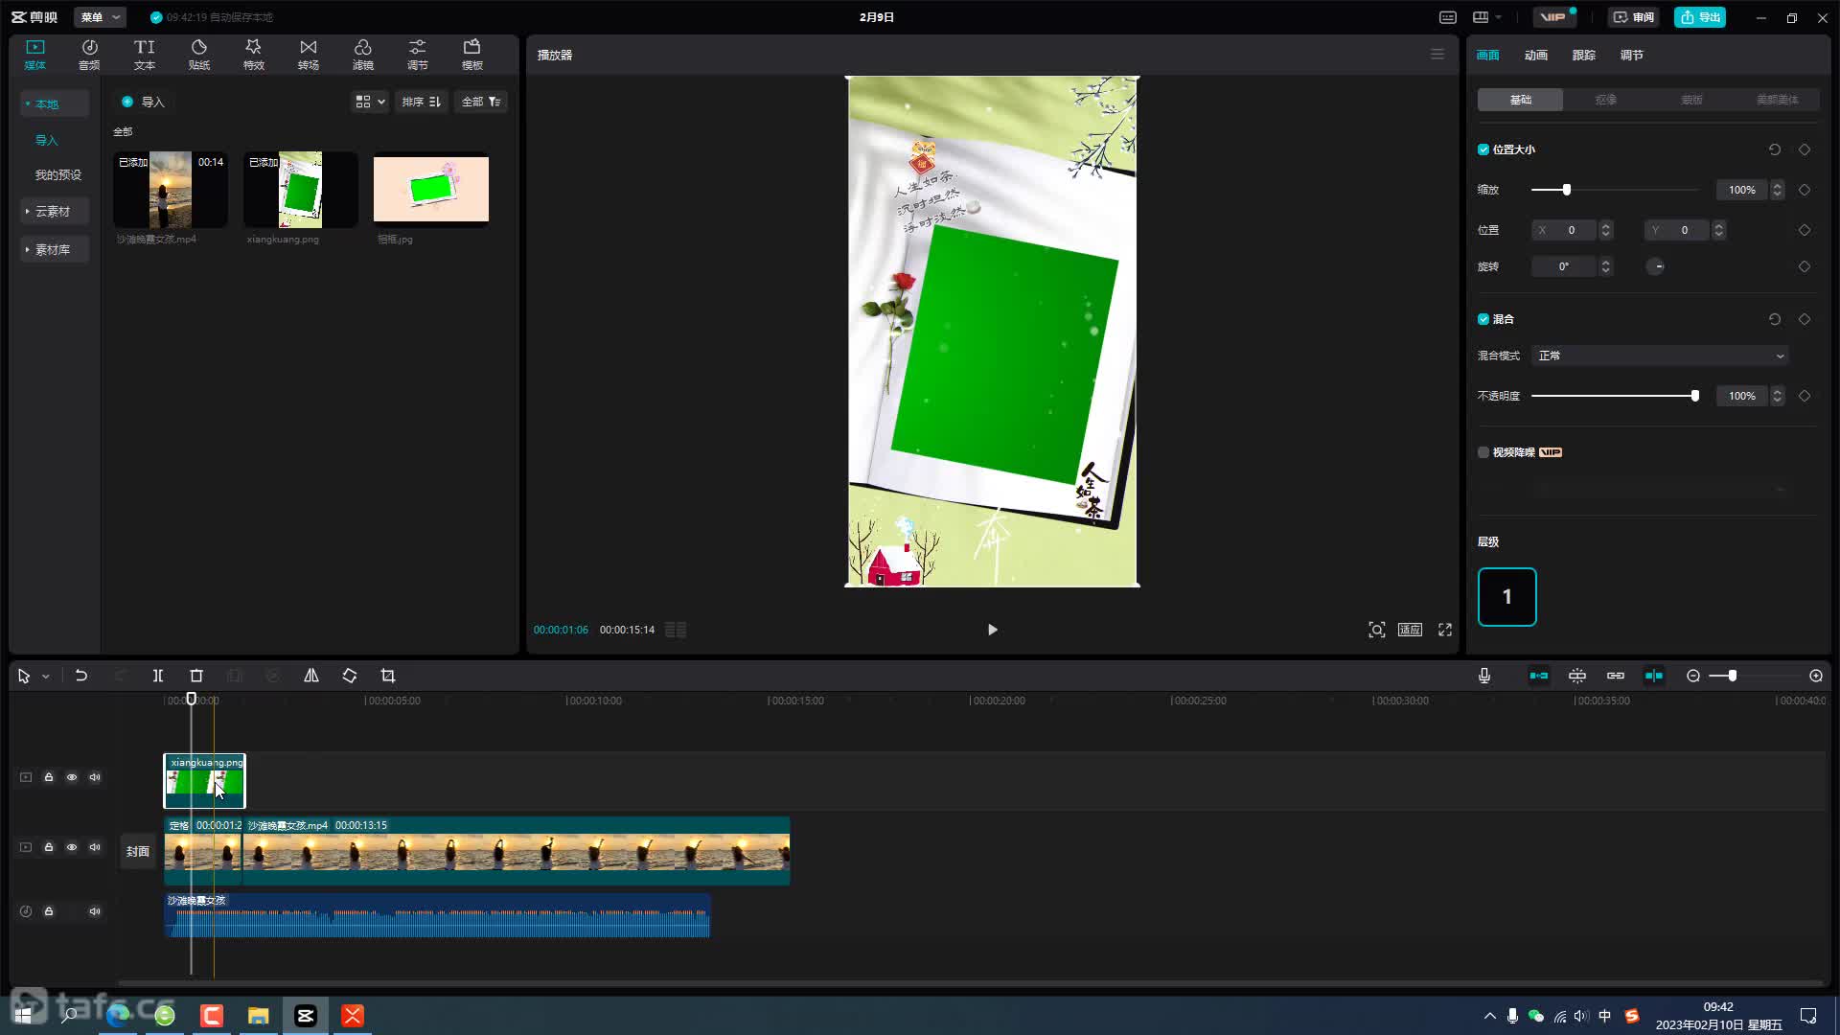Zoom in timeline with plus icon
The height and width of the screenshot is (1035, 1840).
click(1816, 676)
